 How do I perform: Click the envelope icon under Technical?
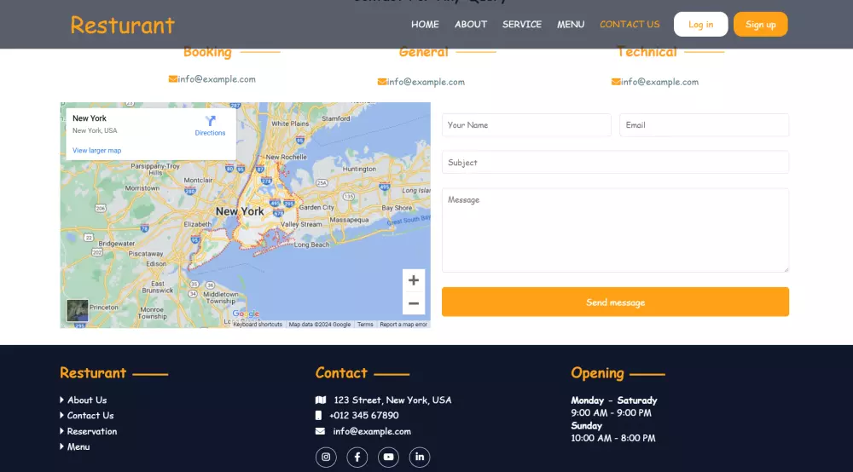pos(615,82)
